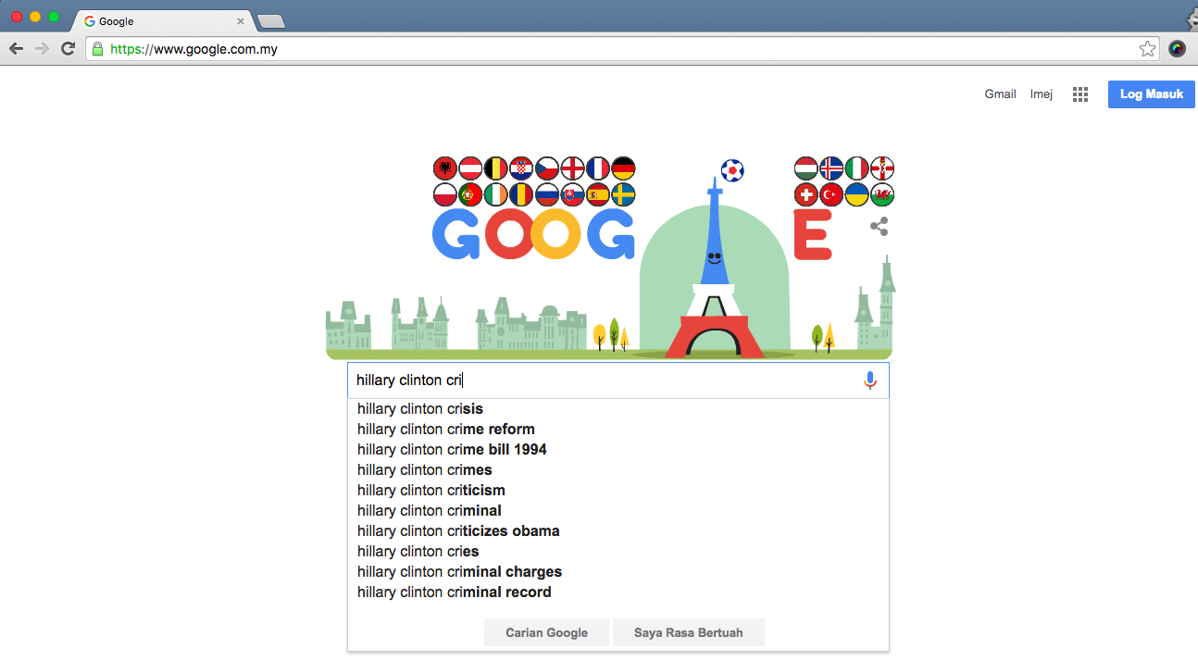
Task: Pick suggestion 'hillary clinton criminal charges'
Action: (618, 572)
